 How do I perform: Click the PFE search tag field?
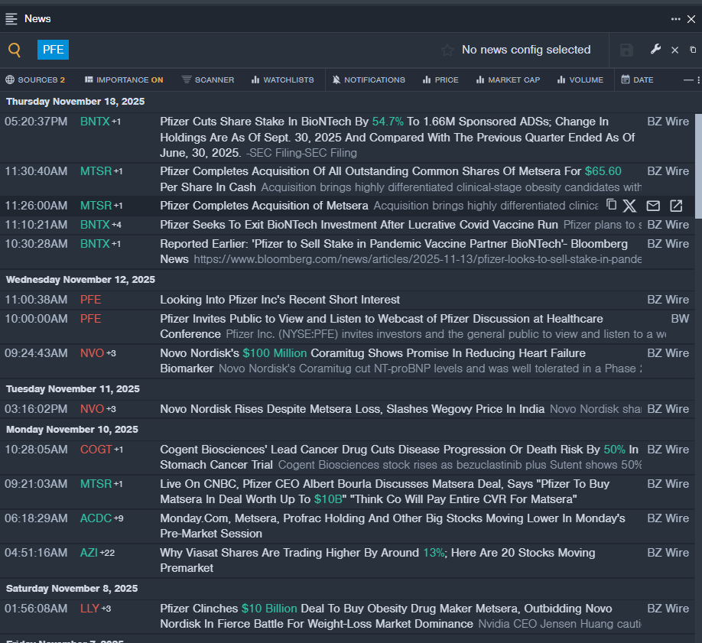(x=53, y=50)
